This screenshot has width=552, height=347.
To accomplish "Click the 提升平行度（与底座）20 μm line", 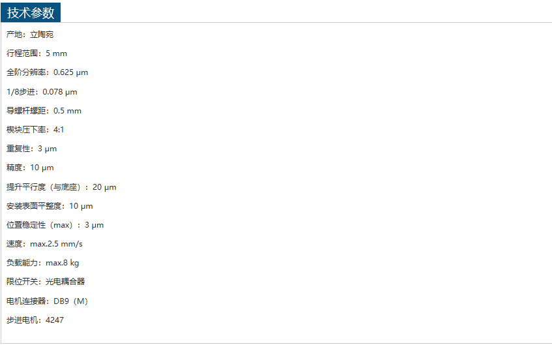I will 61,187.
